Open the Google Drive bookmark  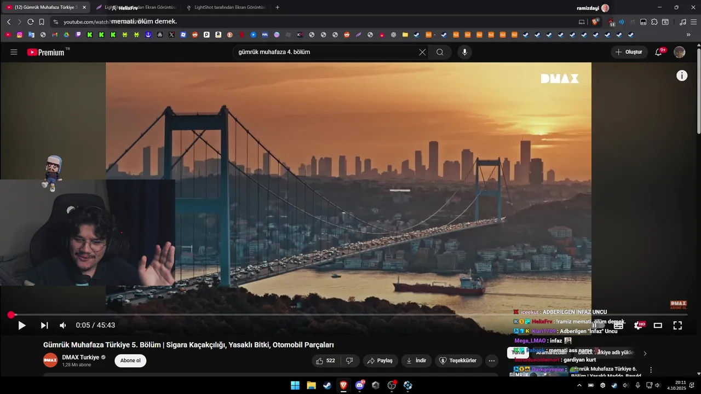click(66, 34)
